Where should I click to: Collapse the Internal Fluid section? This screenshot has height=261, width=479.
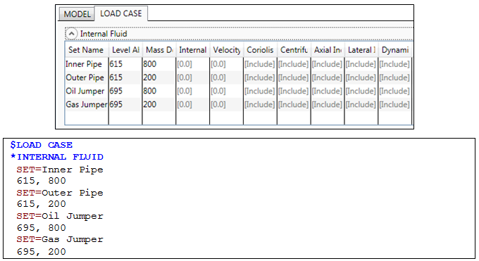tap(71, 34)
